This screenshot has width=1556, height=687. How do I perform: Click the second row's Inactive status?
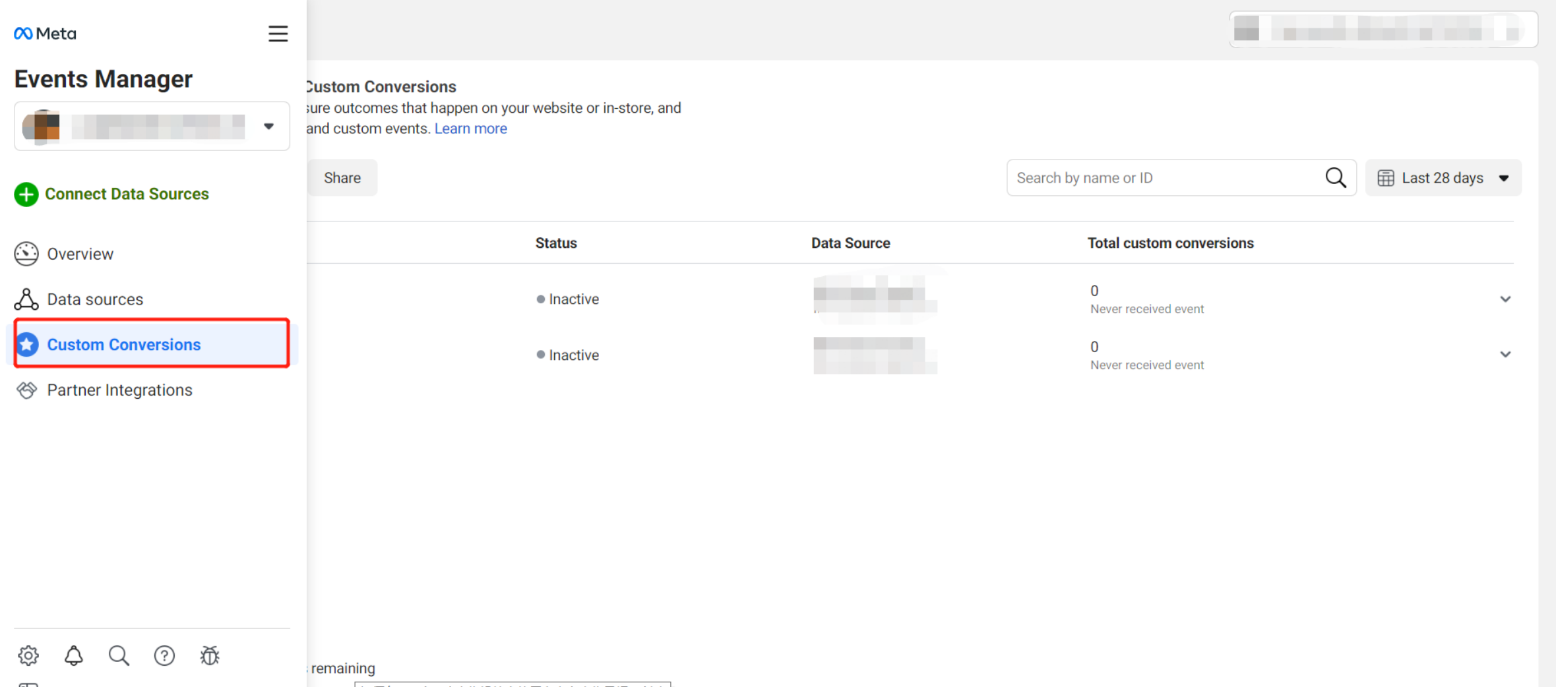(x=568, y=355)
